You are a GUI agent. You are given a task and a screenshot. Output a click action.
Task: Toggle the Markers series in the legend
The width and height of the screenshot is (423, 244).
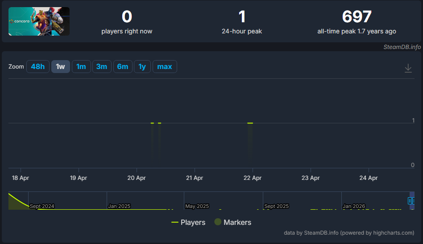click(x=233, y=223)
